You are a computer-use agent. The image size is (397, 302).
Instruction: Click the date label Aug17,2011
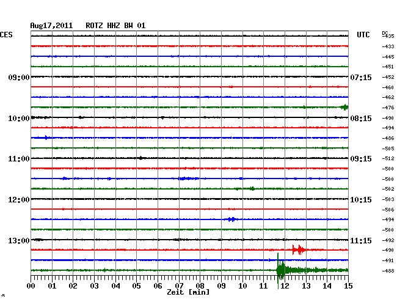click(x=51, y=26)
